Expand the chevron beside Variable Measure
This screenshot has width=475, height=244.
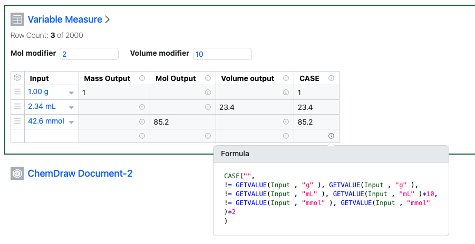click(x=108, y=19)
